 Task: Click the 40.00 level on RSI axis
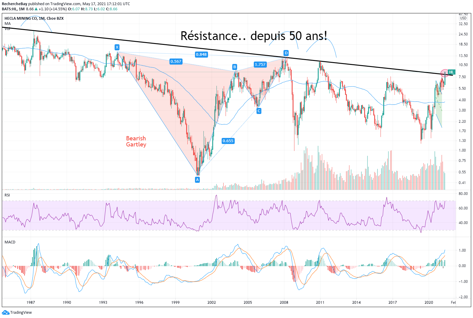[463, 223]
